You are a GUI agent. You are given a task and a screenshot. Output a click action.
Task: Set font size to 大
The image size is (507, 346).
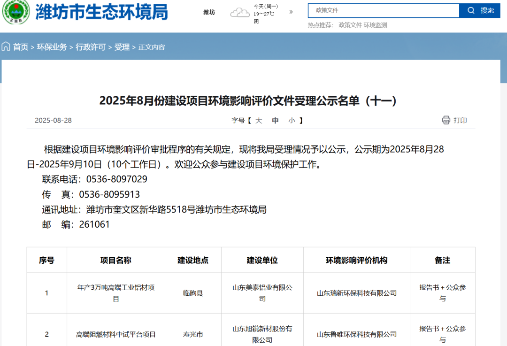(x=258, y=121)
